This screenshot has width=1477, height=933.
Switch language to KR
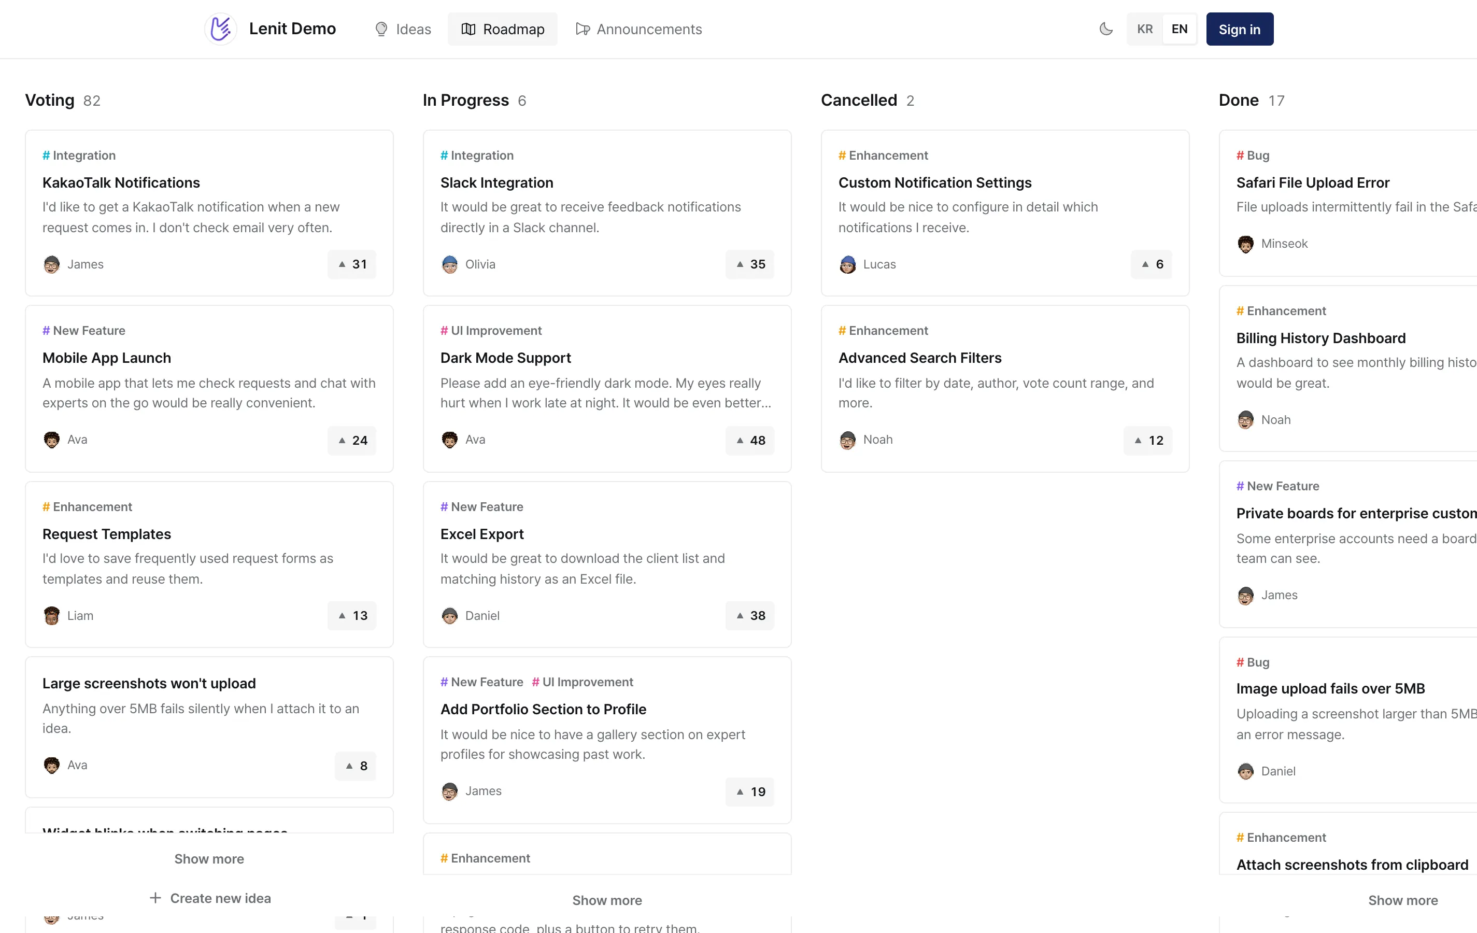click(x=1145, y=29)
